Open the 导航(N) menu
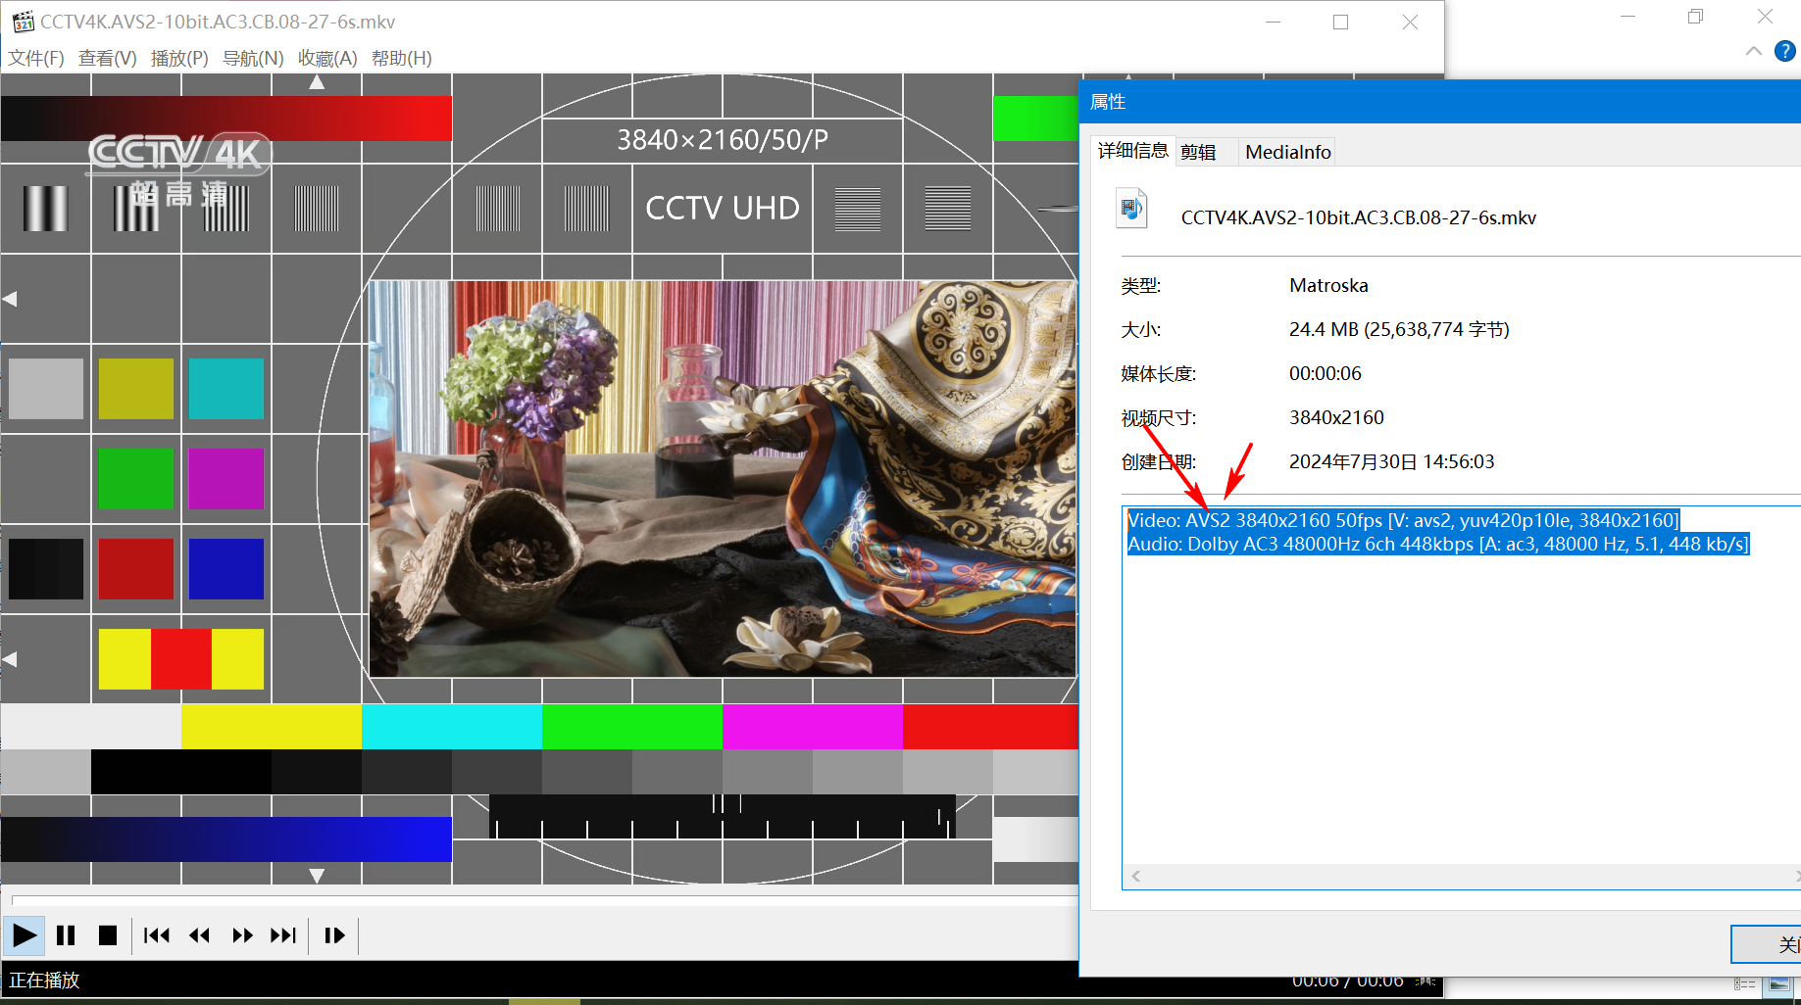 [253, 58]
